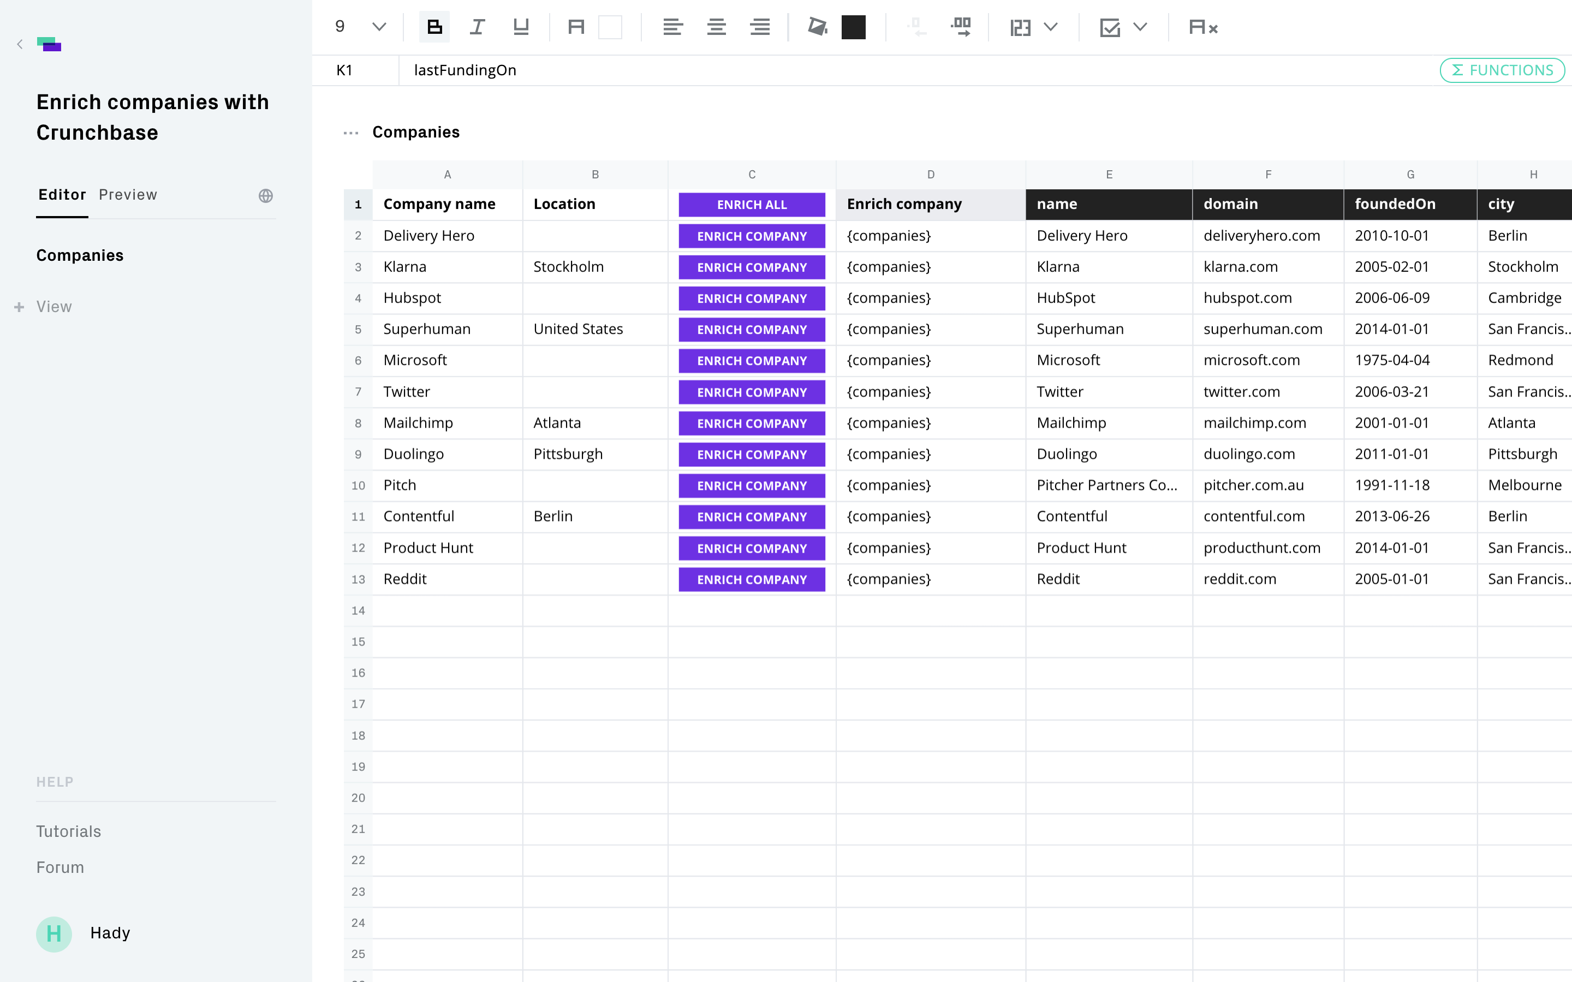The height and width of the screenshot is (982, 1572).
Task: Toggle underline formatting
Action: pyautogui.click(x=521, y=27)
